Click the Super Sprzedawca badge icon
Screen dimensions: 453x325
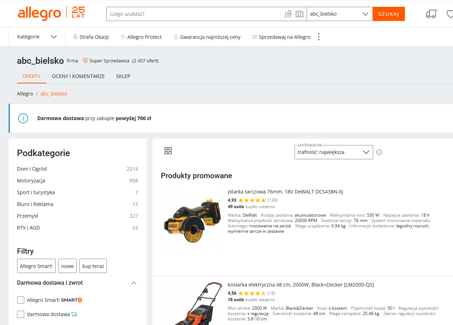pyautogui.click(x=85, y=61)
